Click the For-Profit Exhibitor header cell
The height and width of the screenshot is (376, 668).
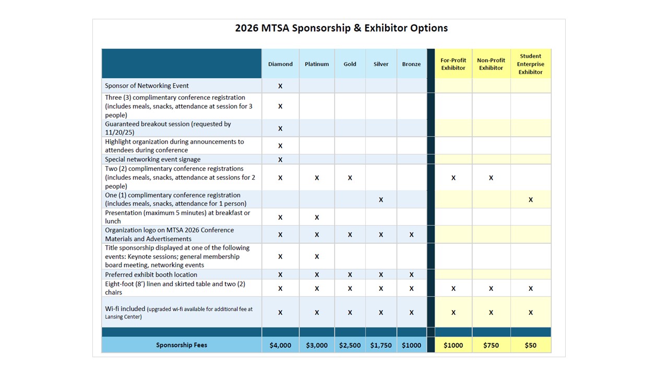pyautogui.click(x=453, y=64)
